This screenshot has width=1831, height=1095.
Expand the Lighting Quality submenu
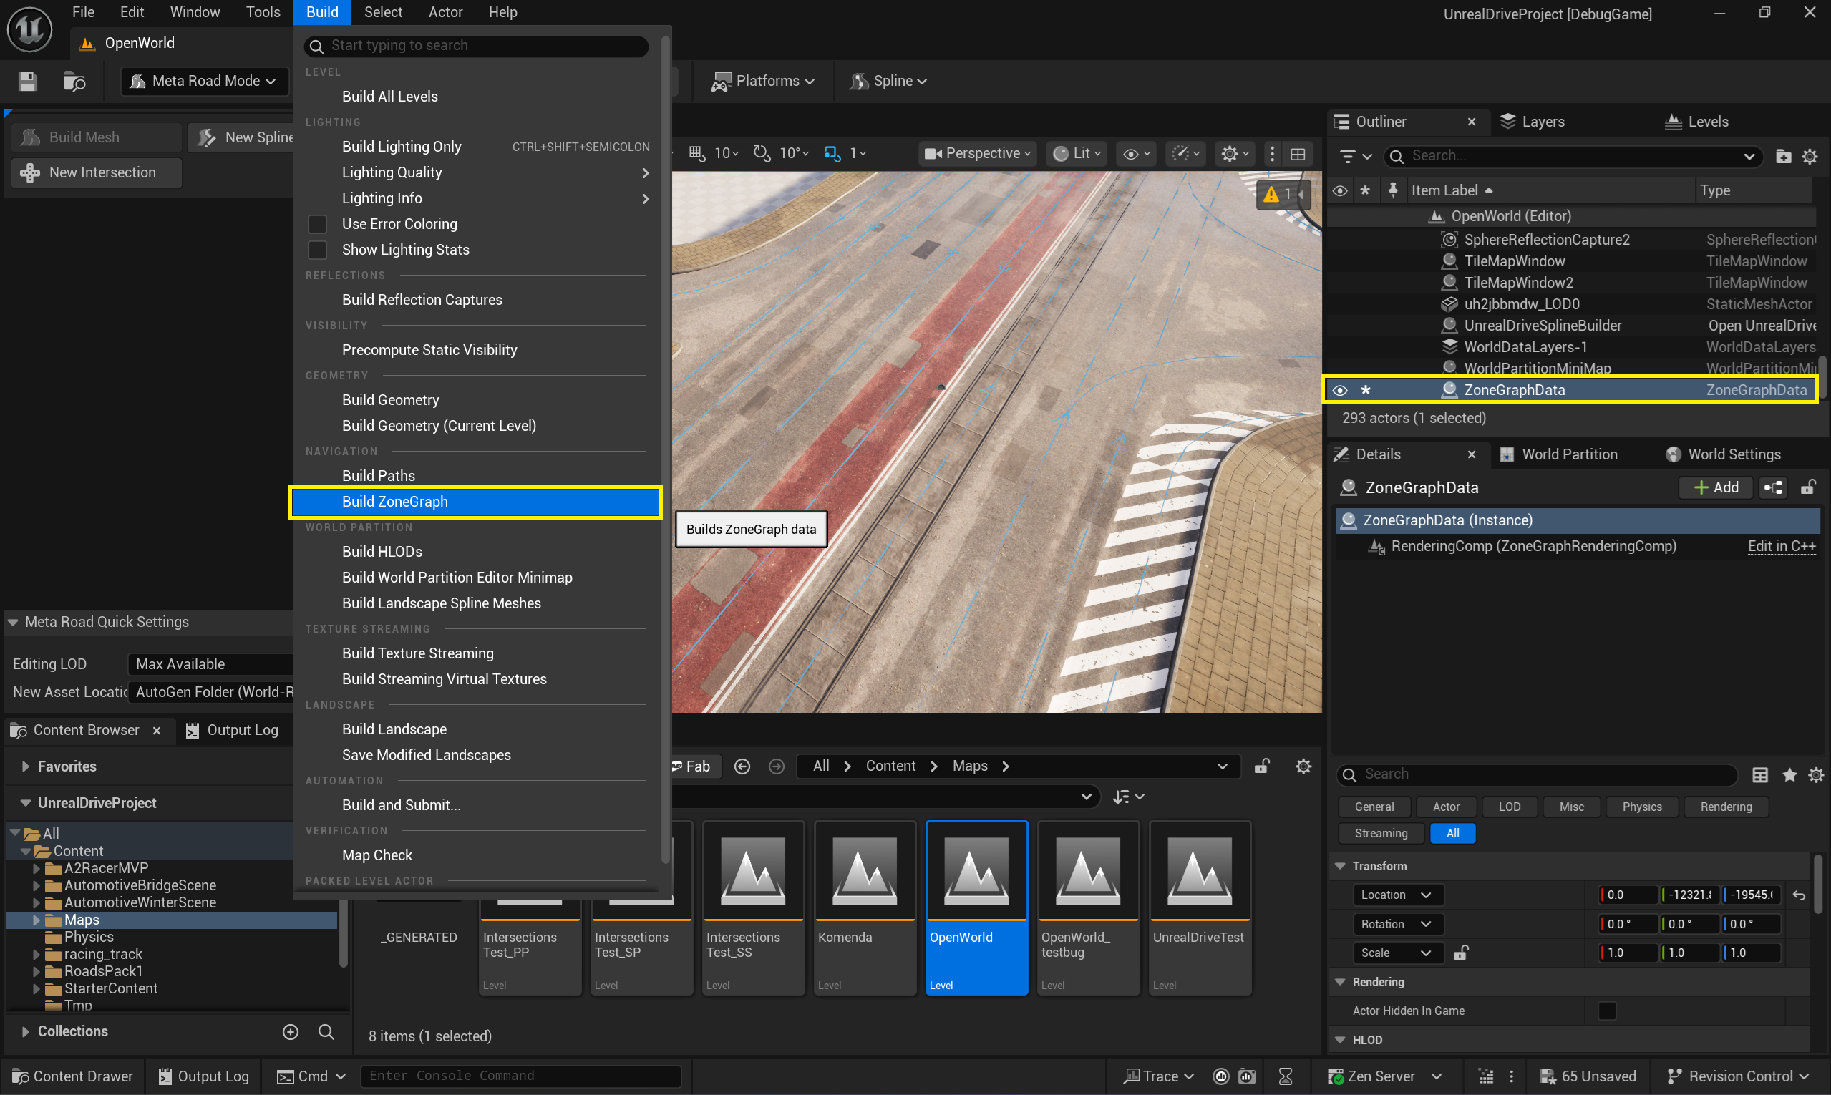[x=477, y=172]
